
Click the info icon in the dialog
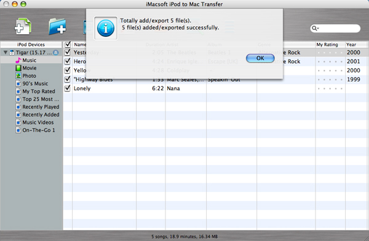click(x=106, y=28)
